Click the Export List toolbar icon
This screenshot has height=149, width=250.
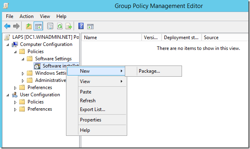[69, 26]
